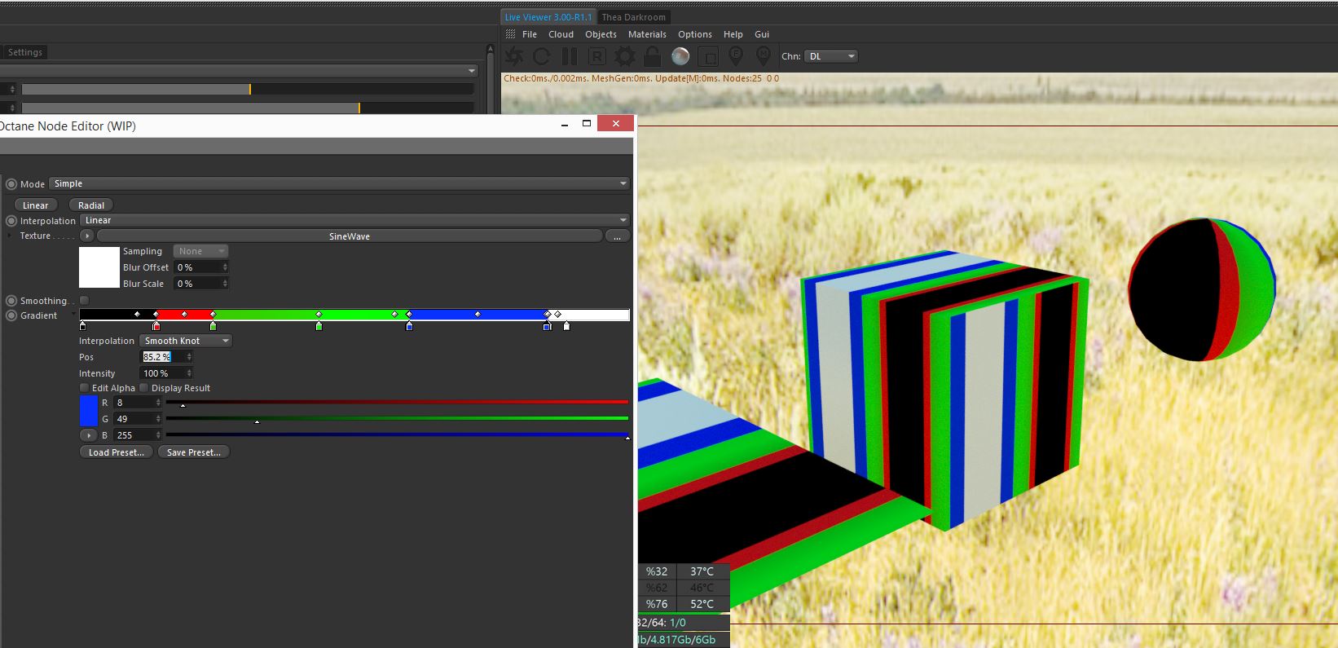Click the Load Preset button
Screen dimensions: 1338x648
(x=117, y=452)
